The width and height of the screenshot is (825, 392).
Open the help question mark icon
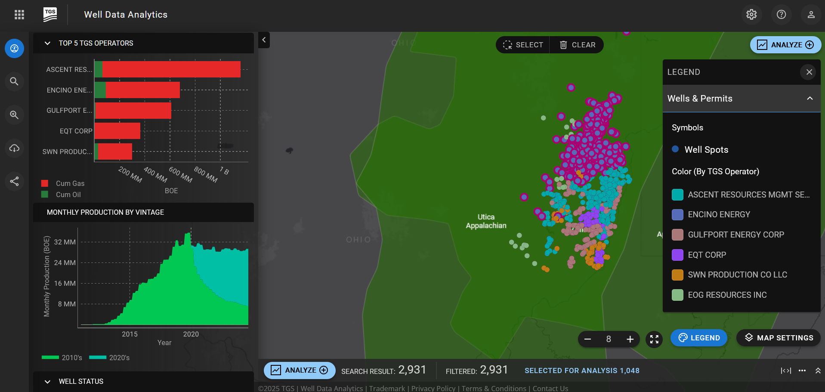click(x=781, y=15)
